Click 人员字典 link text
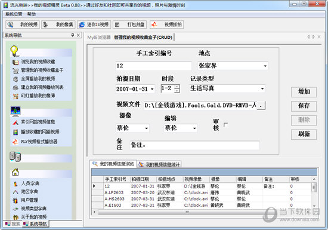Screen dimensions: 328x230 30,184
